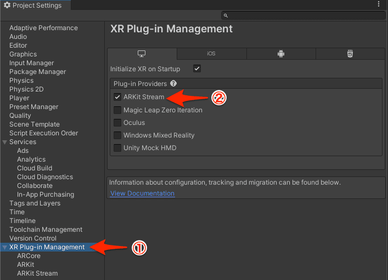
Task: Select Scene Template settings
Action: tap(35, 124)
